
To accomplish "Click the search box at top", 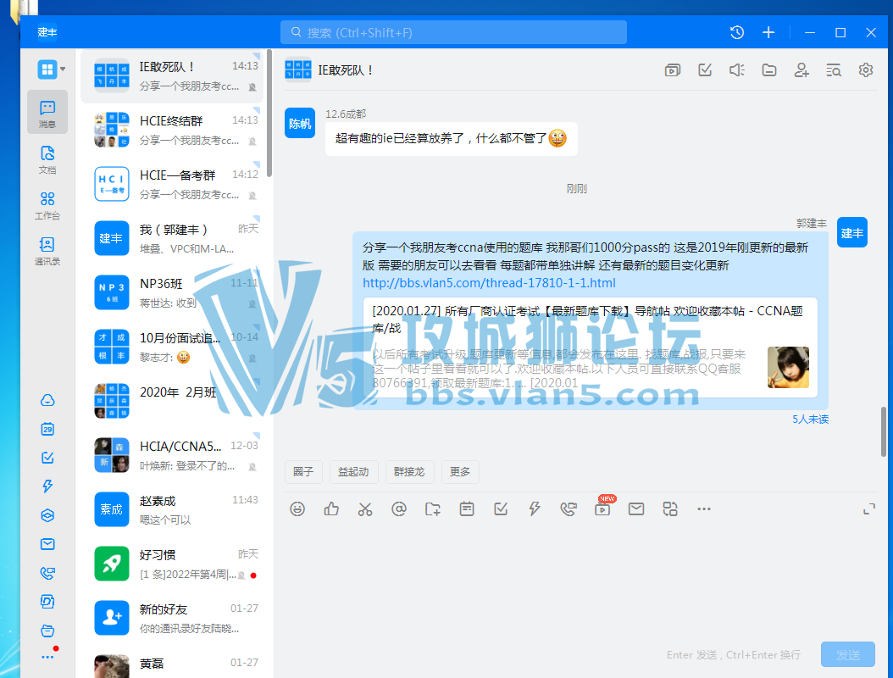I will pos(454,32).
